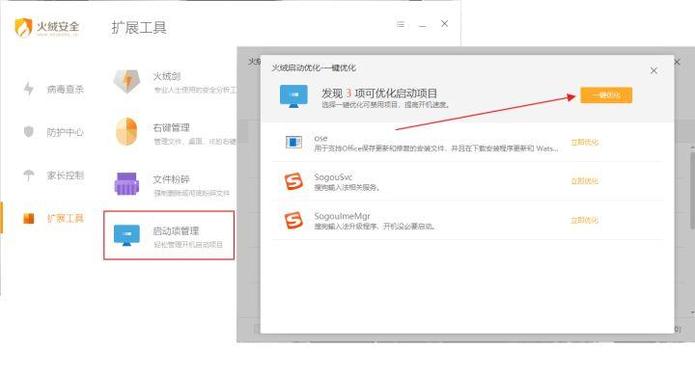695x376 pixels.
Task: Open the 火绒剑 sword tool icon
Action: [x=126, y=82]
